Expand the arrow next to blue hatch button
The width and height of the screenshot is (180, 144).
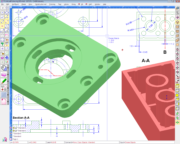8,95
